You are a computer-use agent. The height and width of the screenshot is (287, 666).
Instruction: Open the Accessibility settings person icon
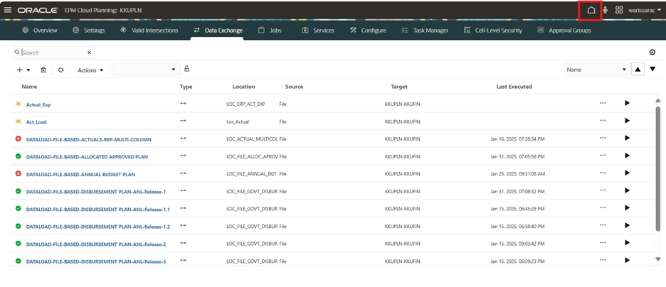[x=606, y=11]
